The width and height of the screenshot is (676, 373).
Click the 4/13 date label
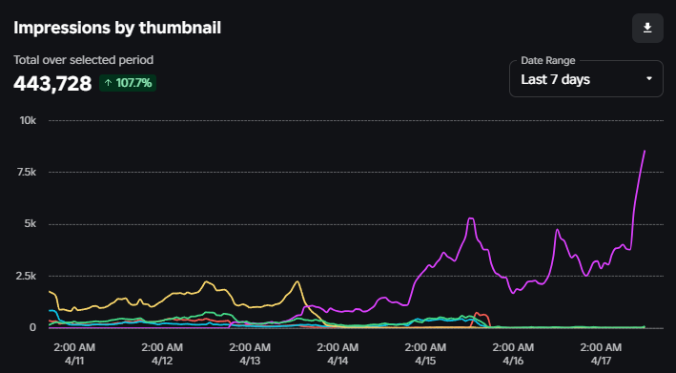click(x=250, y=360)
